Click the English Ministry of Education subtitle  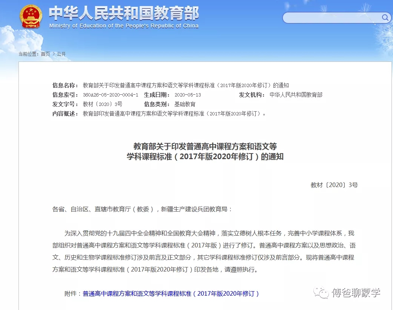point(124,26)
